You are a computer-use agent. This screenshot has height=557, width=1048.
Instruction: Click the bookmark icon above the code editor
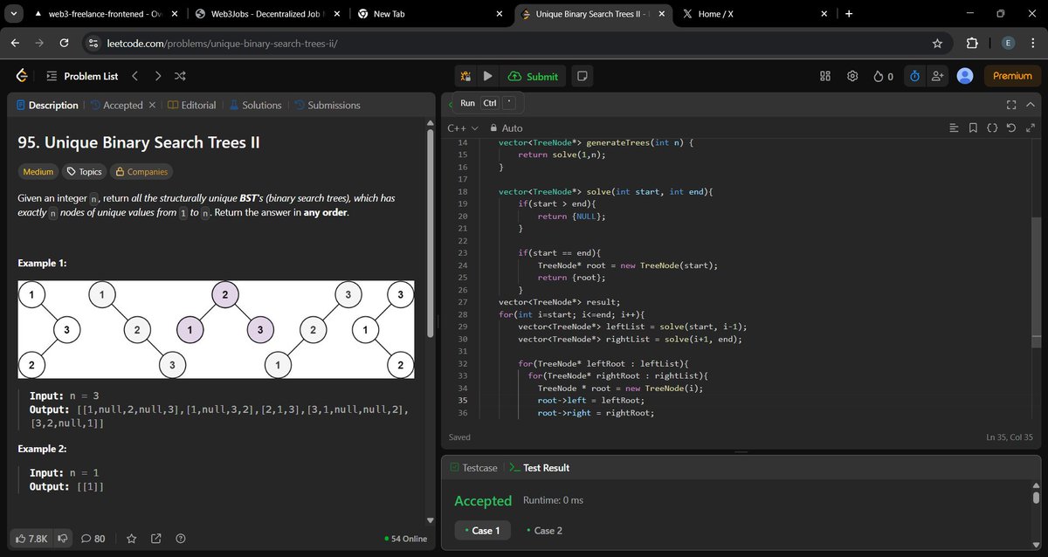973,127
